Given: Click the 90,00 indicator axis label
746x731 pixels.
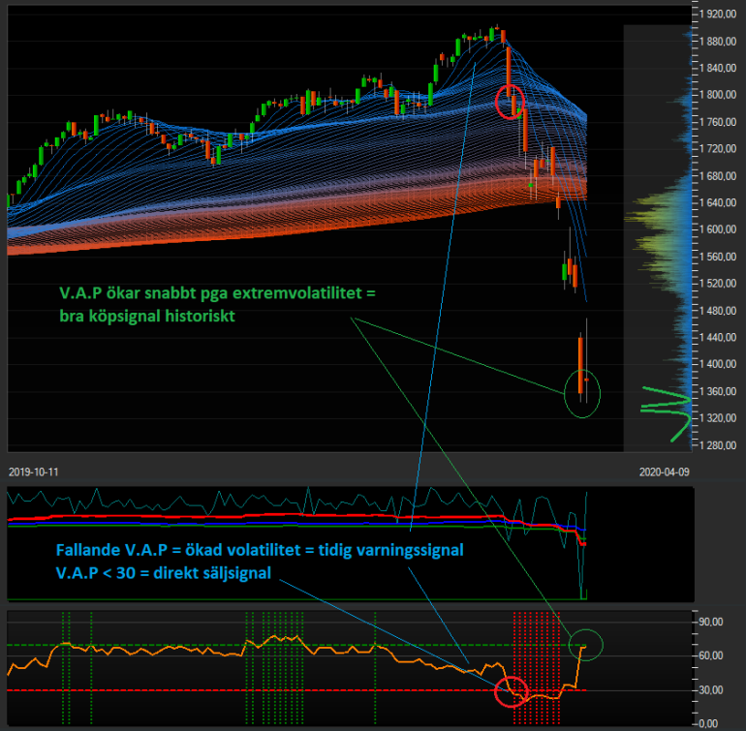Looking at the screenshot, I should 711,623.
